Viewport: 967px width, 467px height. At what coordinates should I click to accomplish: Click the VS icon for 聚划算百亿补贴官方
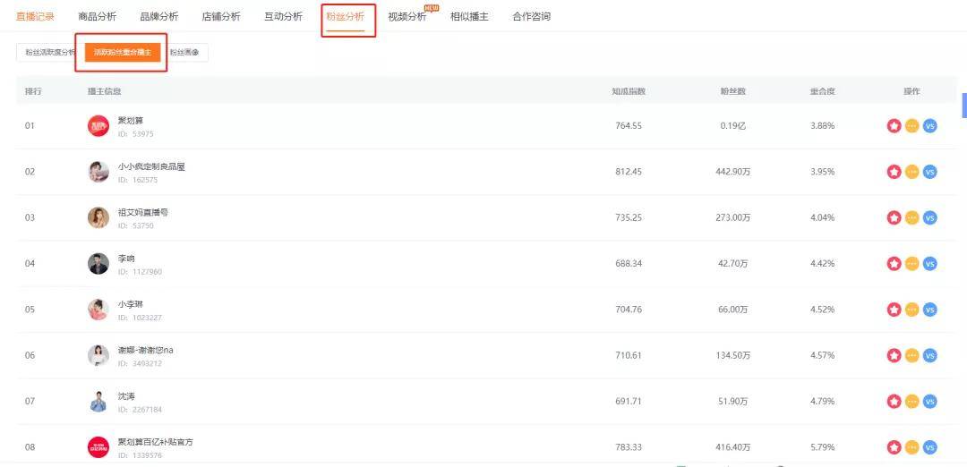coord(929,447)
